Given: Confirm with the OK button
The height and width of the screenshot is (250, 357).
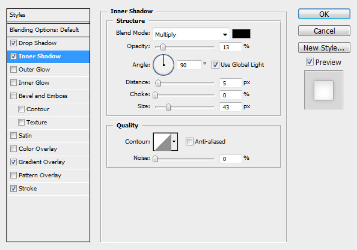Looking at the screenshot, I should [324, 14].
